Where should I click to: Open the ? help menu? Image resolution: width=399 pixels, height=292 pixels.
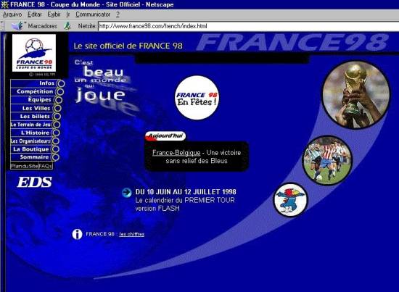pos(118,14)
